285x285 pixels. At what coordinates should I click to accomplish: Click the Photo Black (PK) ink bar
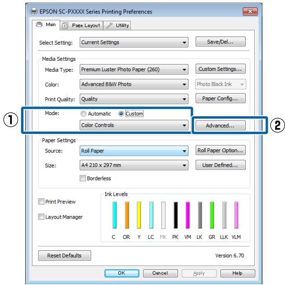coord(176,215)
